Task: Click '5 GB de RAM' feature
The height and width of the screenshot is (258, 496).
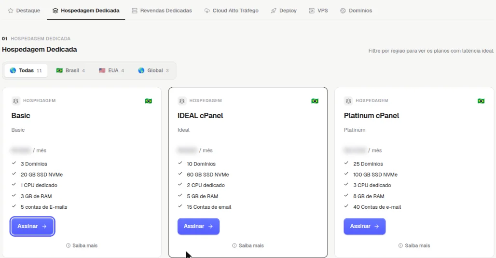Action: 203,196
